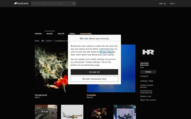Open the log in link
The image size is (191, 119).
pyautogui.click(x=172, y=3)
